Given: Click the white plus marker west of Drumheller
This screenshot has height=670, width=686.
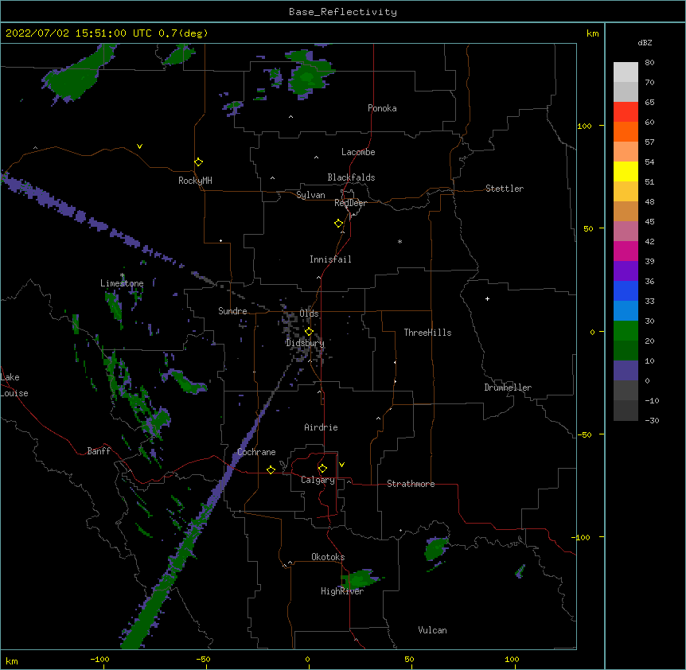Looking at the screenshot, I should tap(487, 298).
